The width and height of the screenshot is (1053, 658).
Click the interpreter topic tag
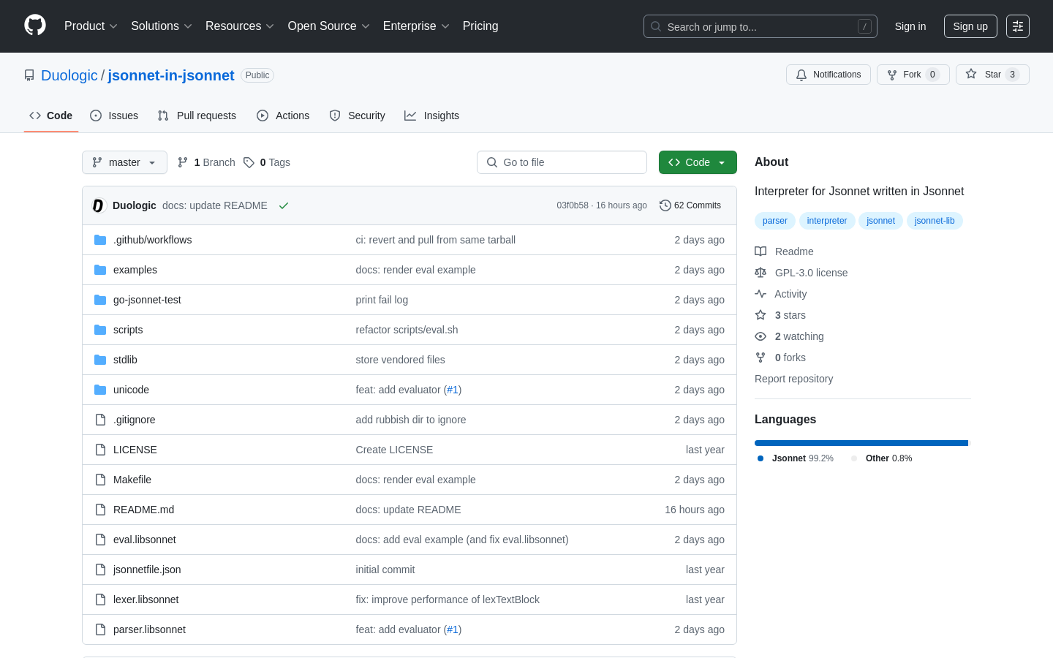tap(827, 221)
